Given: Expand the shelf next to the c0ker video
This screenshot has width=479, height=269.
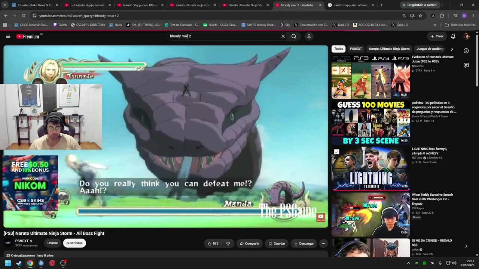Looking at the screenshot, I should coord(466,246).
